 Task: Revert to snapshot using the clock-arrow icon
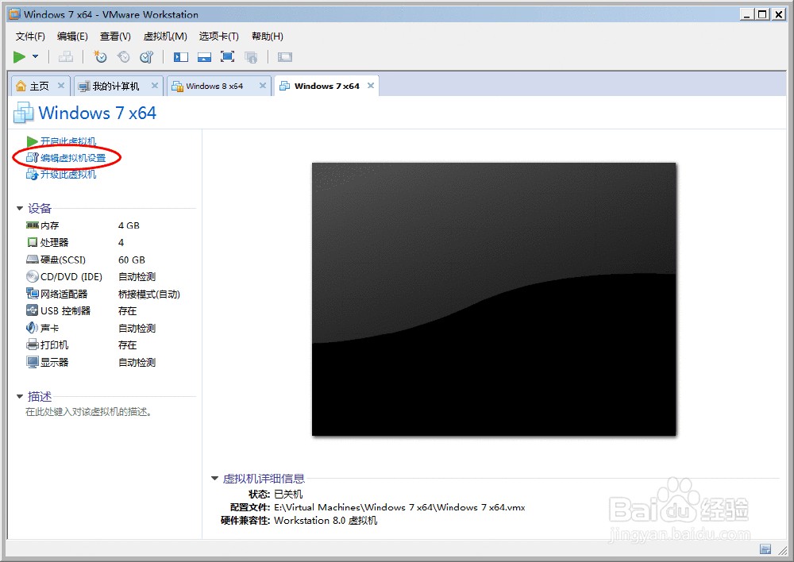(123, 56)
